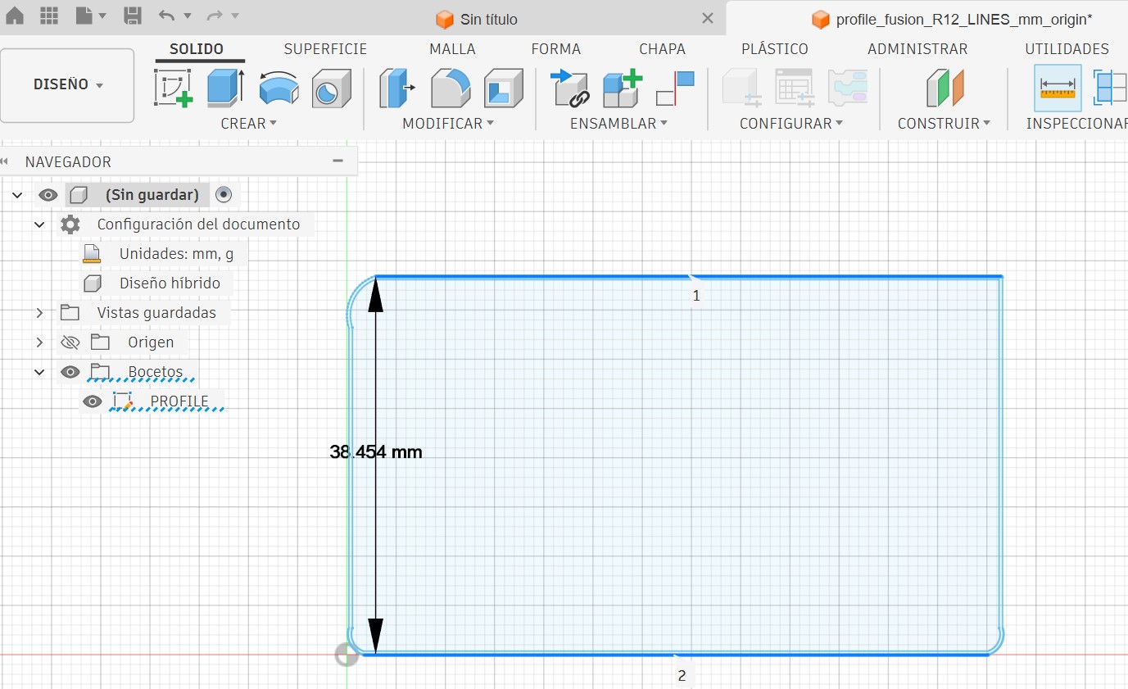Open the Joint tool in Ensamblar

point(570,88)
